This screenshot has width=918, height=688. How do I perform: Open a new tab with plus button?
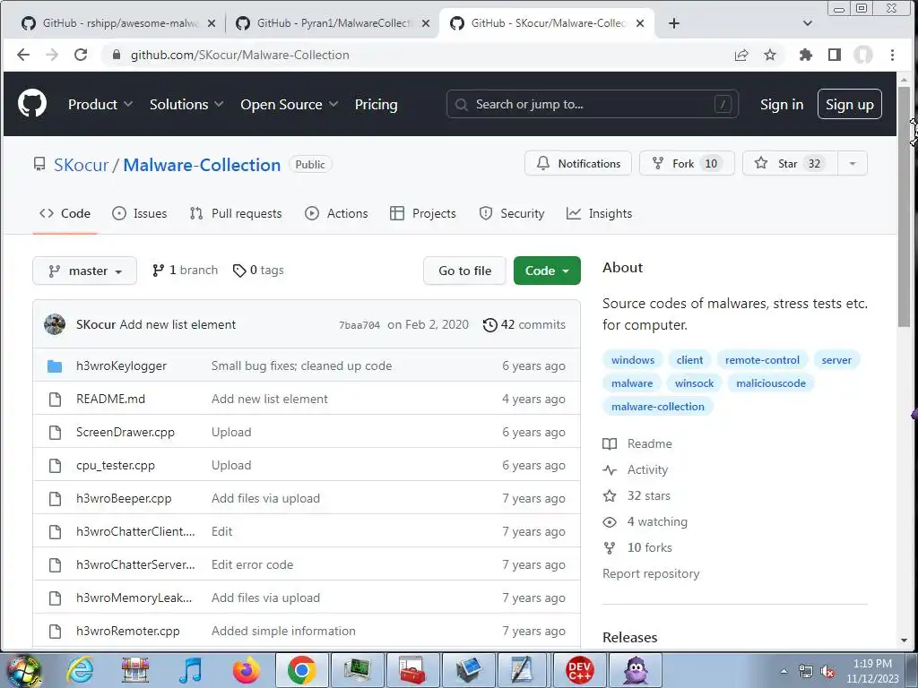[674, 23]
